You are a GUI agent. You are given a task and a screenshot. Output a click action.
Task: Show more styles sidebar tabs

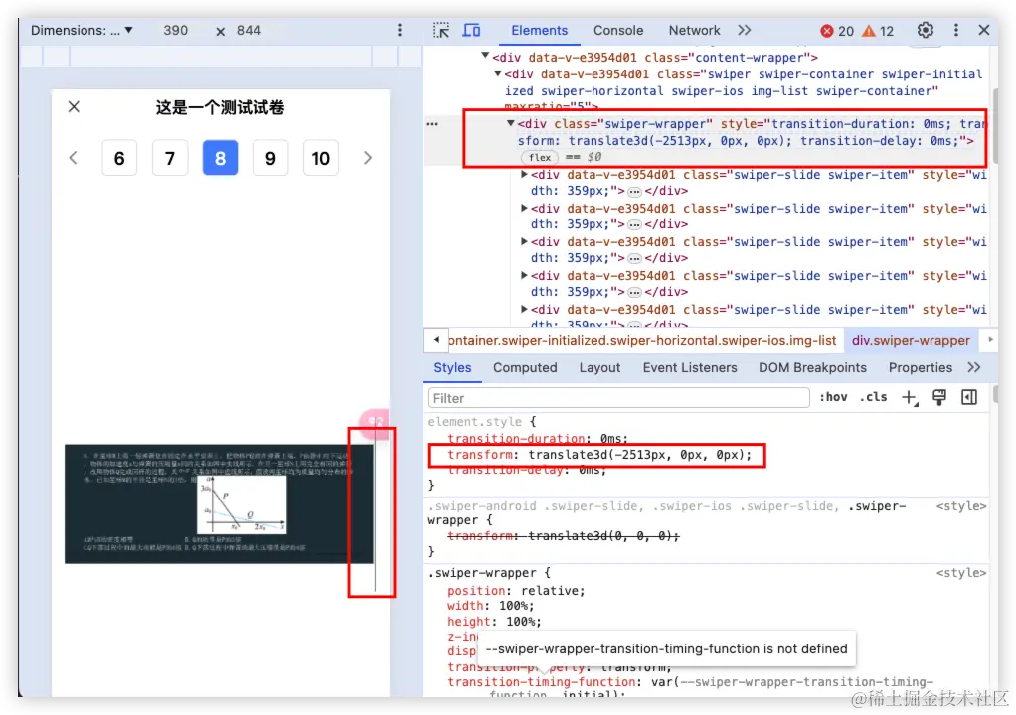coord(974,367)
